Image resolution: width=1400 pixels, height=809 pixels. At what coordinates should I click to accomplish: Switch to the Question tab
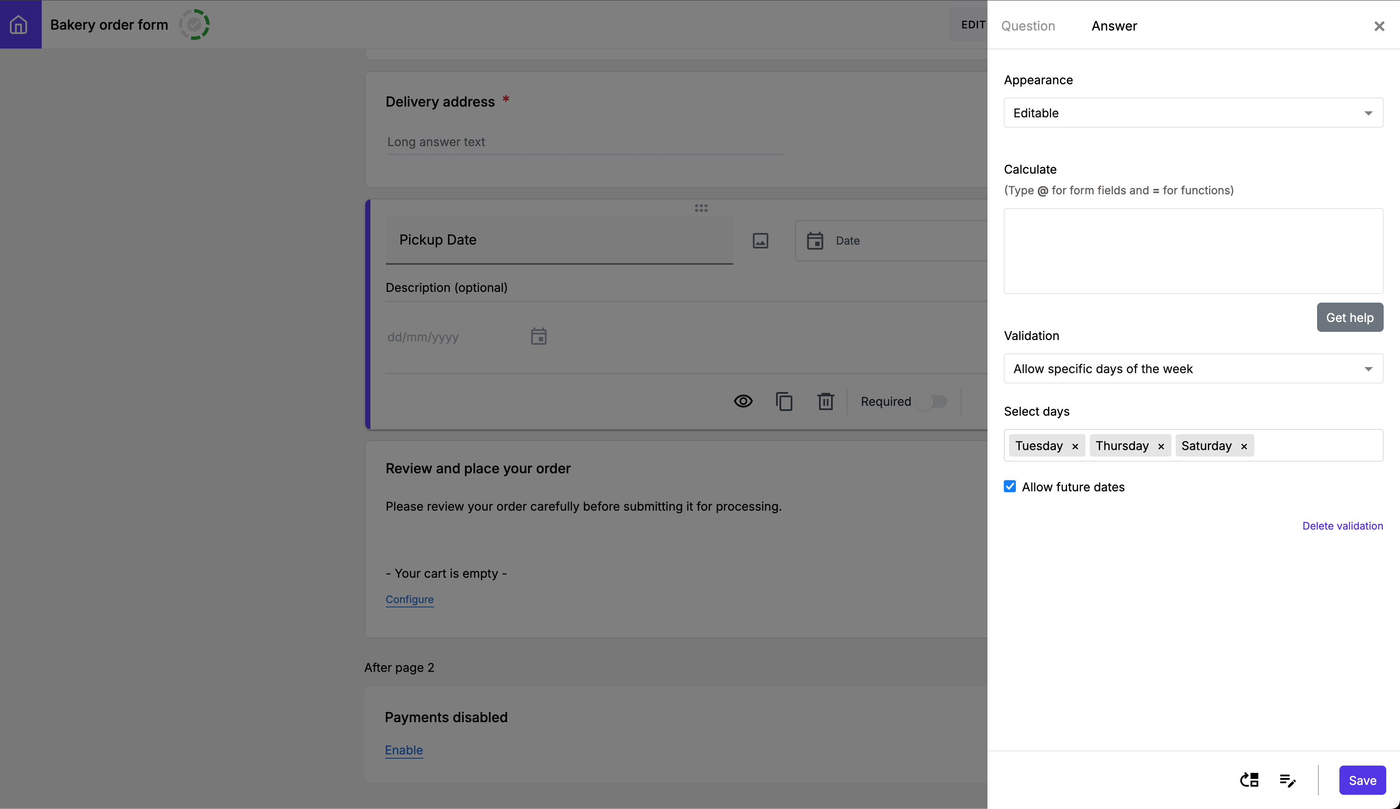pyautogui.click(x=1028, y=26)
